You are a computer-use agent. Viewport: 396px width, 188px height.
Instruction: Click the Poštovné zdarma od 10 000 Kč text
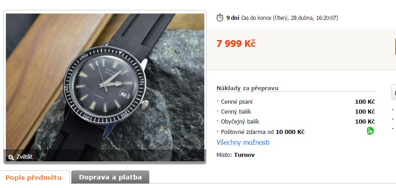point(262,132)
